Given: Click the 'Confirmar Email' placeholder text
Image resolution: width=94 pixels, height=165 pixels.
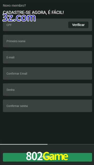Looking at the screenshot, I should (x=17, y=74).
